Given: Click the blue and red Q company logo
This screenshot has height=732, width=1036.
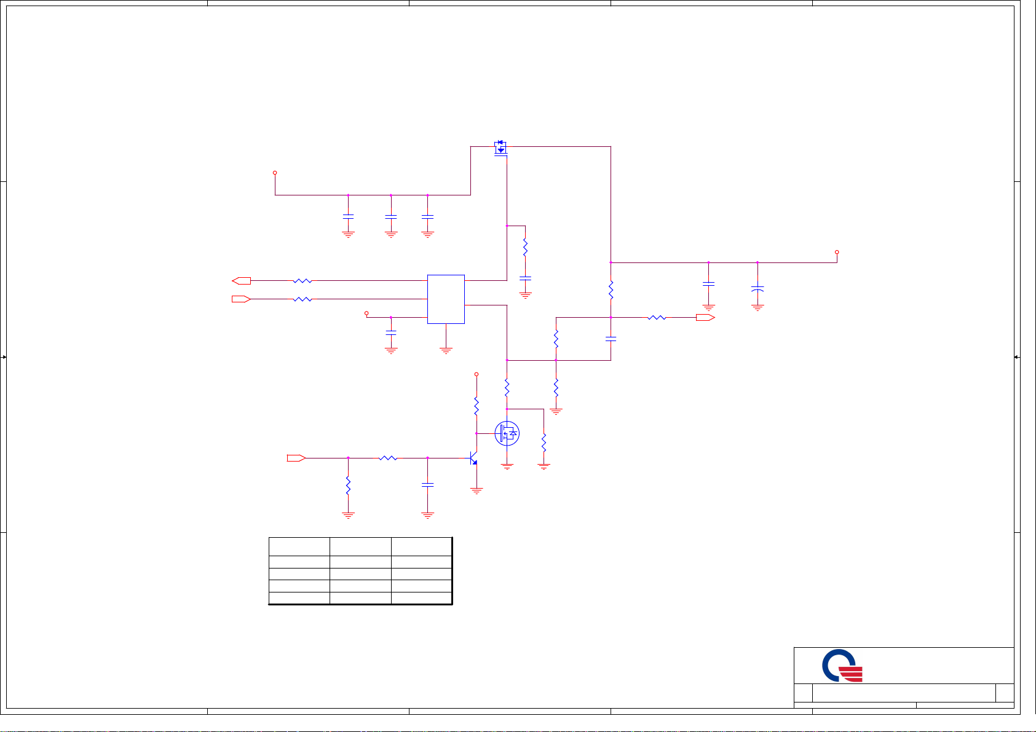Looking at the screenshot, I should [842, 666].
